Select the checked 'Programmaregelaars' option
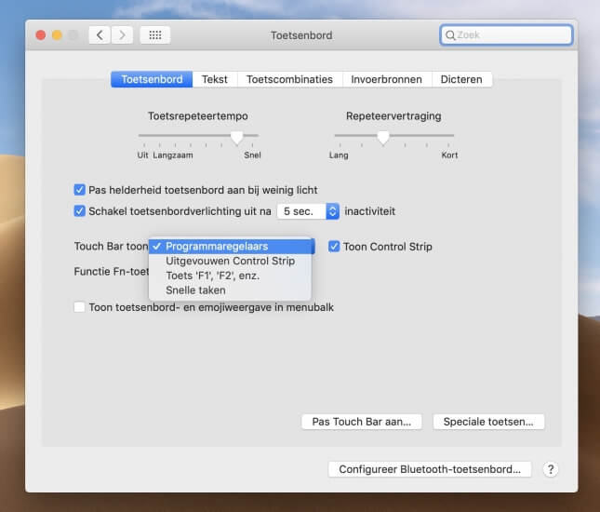Viewport: 600px width, 512px height. 217,247
